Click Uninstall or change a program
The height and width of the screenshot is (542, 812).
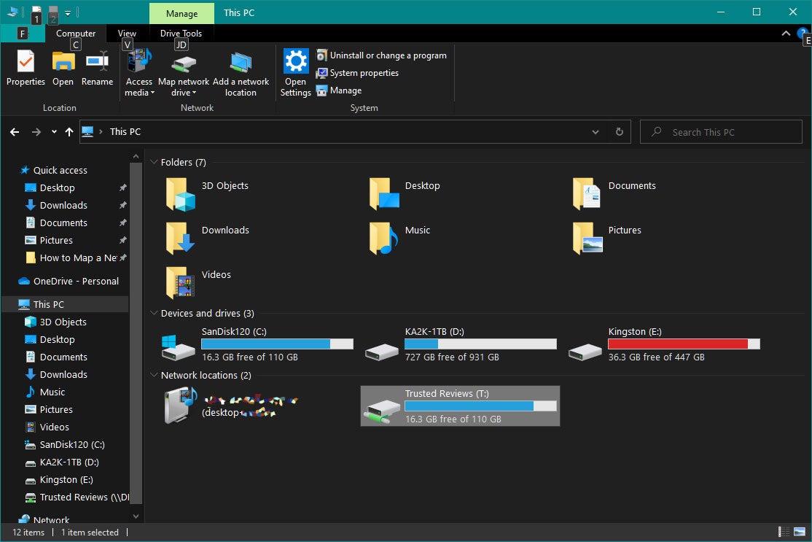[381, 55]
